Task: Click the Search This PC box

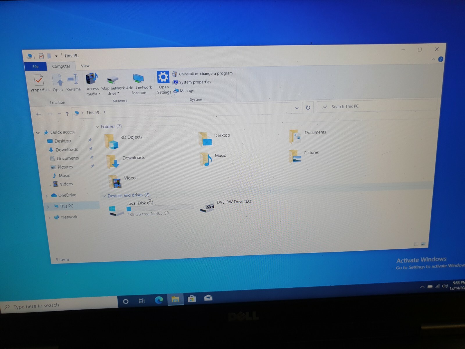Action: [377, 106]
